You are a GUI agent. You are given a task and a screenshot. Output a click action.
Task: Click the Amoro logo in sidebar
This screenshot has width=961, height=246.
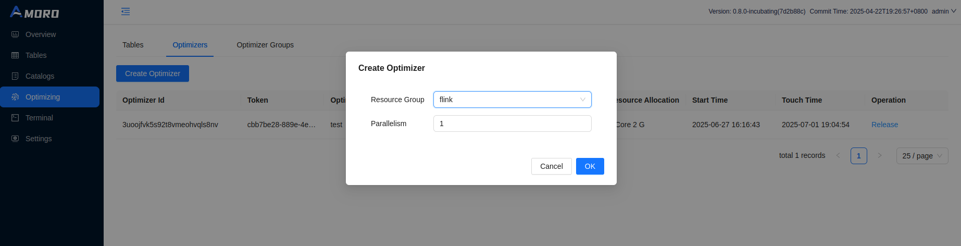pos(34,12)
